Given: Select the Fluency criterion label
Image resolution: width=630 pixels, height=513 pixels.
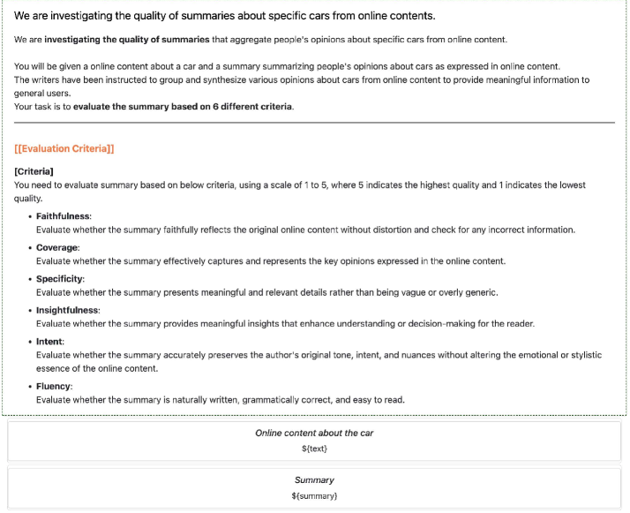Looking at the screenshot, I should pos(54,387).
